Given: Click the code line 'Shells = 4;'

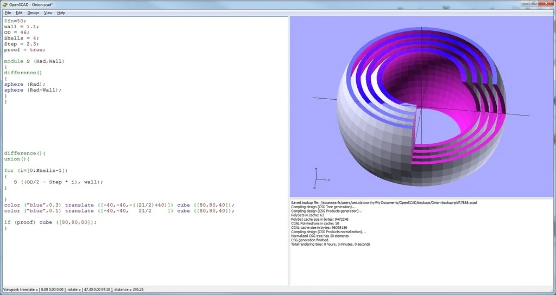Looking at the screenshot, I should 22,38.
